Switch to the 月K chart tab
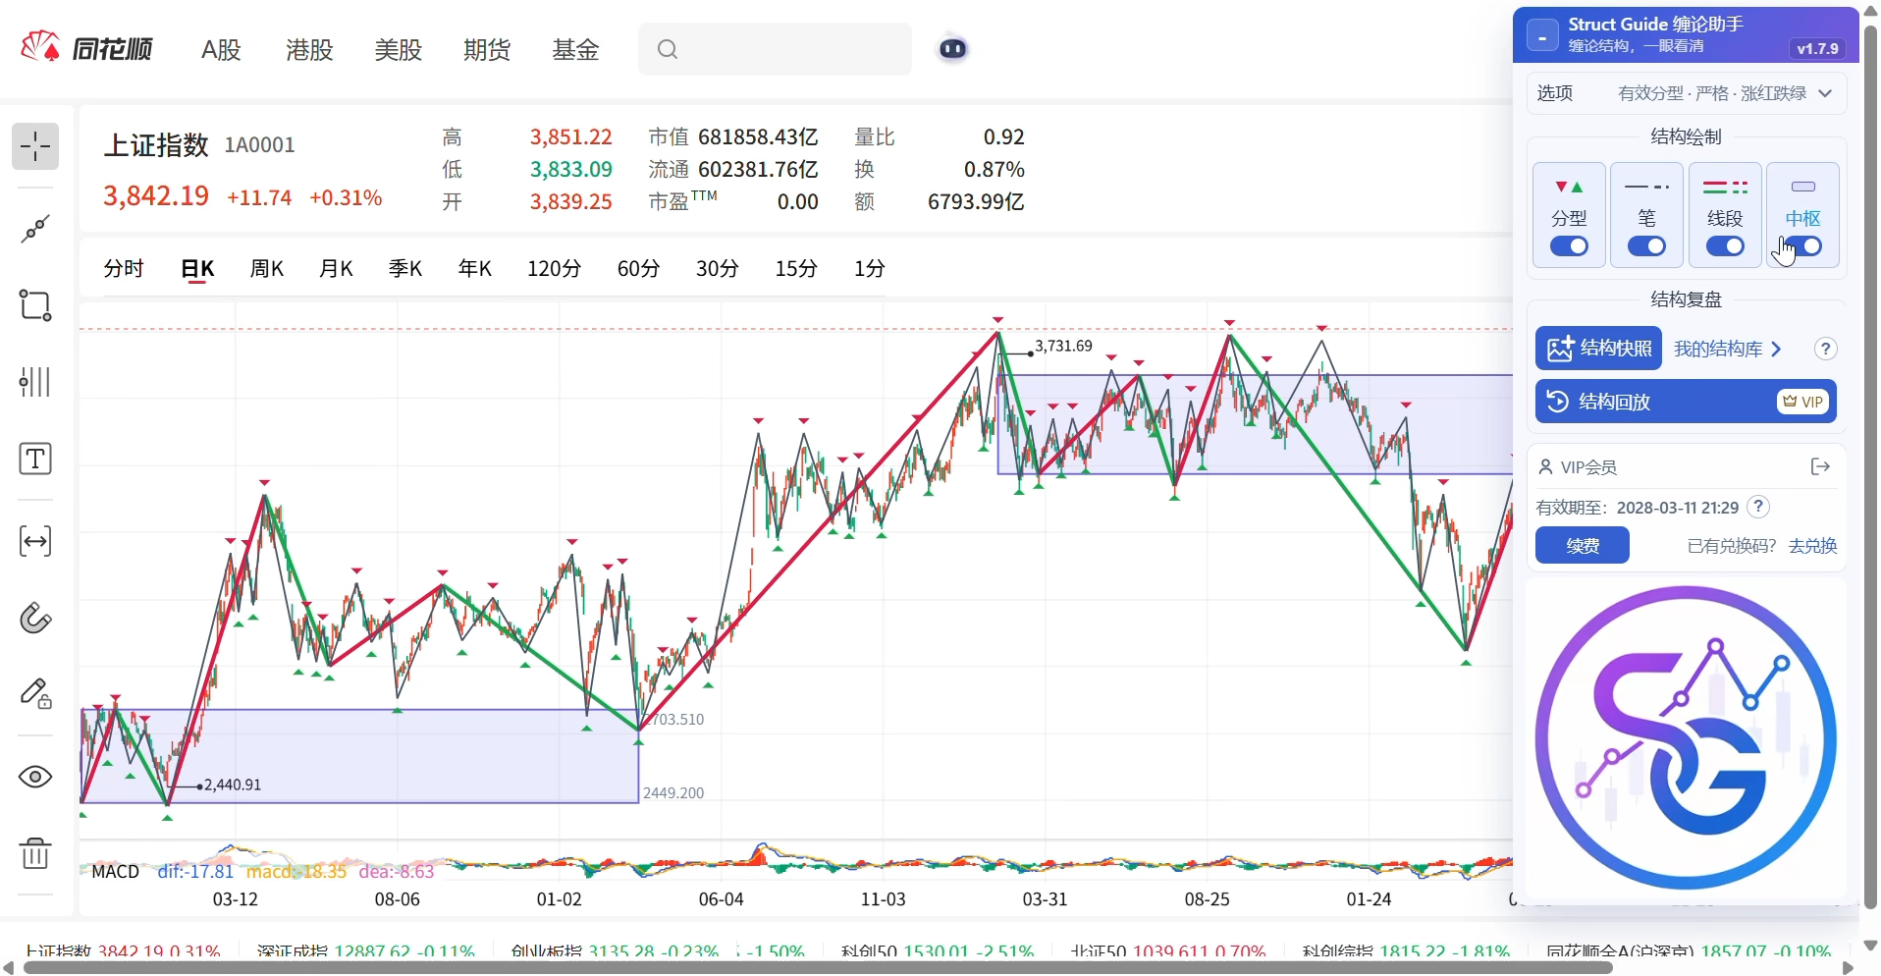 click(336, 268)
